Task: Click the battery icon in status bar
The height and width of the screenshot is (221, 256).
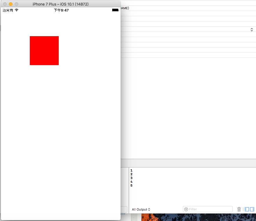Action: click(115, 10)
